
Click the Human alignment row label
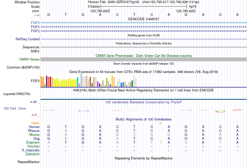point(34,127)
